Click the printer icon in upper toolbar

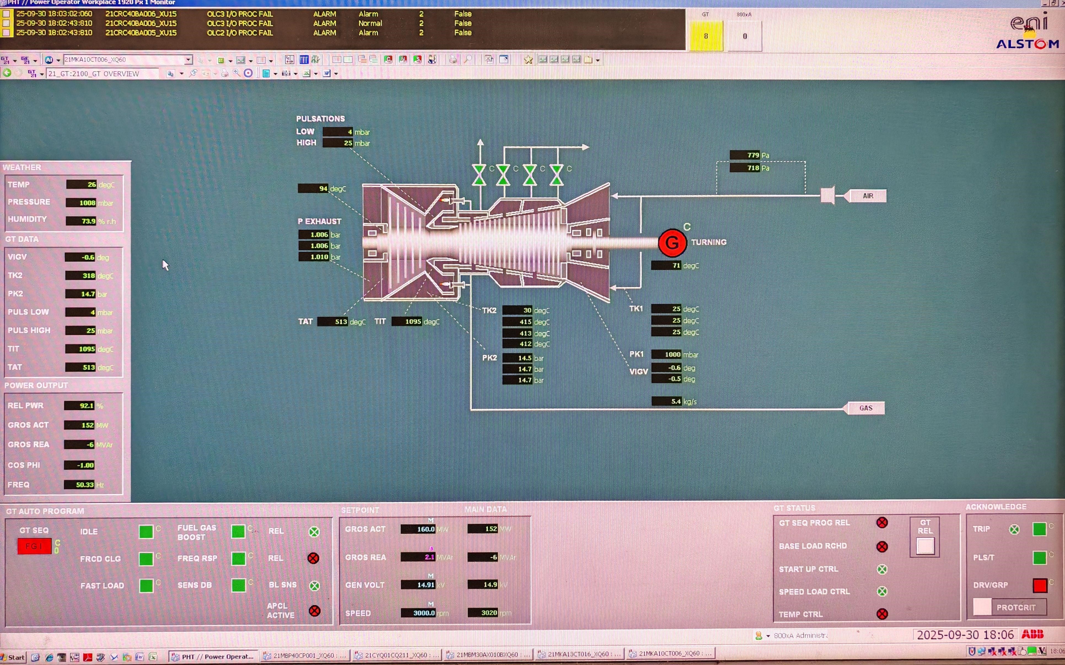coord(453,59)
